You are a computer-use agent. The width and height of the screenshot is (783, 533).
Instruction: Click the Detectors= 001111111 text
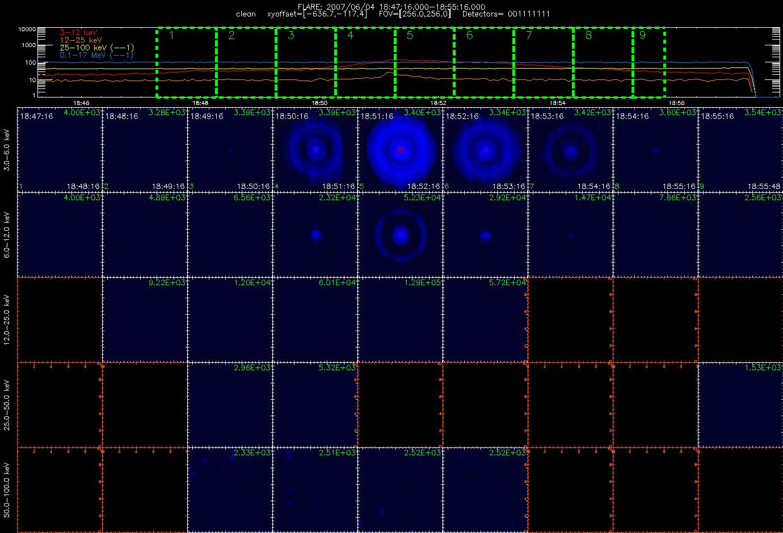[506, 14]
